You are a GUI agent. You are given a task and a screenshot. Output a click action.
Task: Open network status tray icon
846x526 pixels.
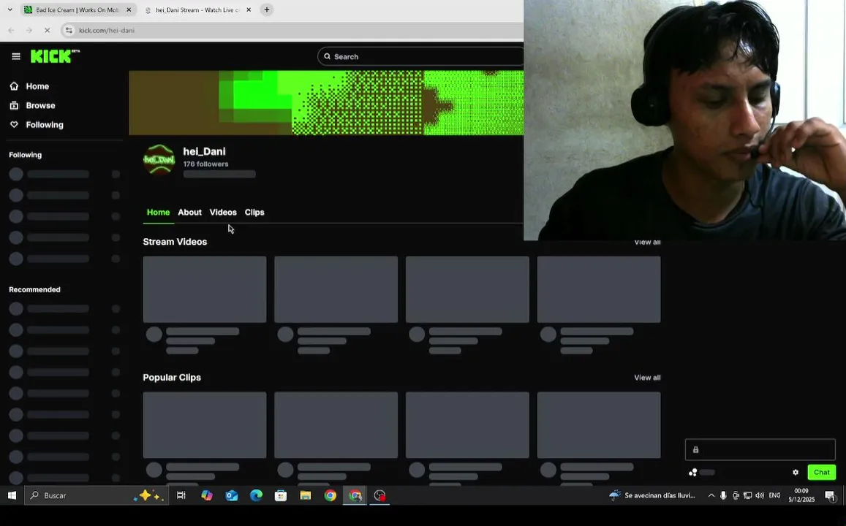click(x=748, y=495)
